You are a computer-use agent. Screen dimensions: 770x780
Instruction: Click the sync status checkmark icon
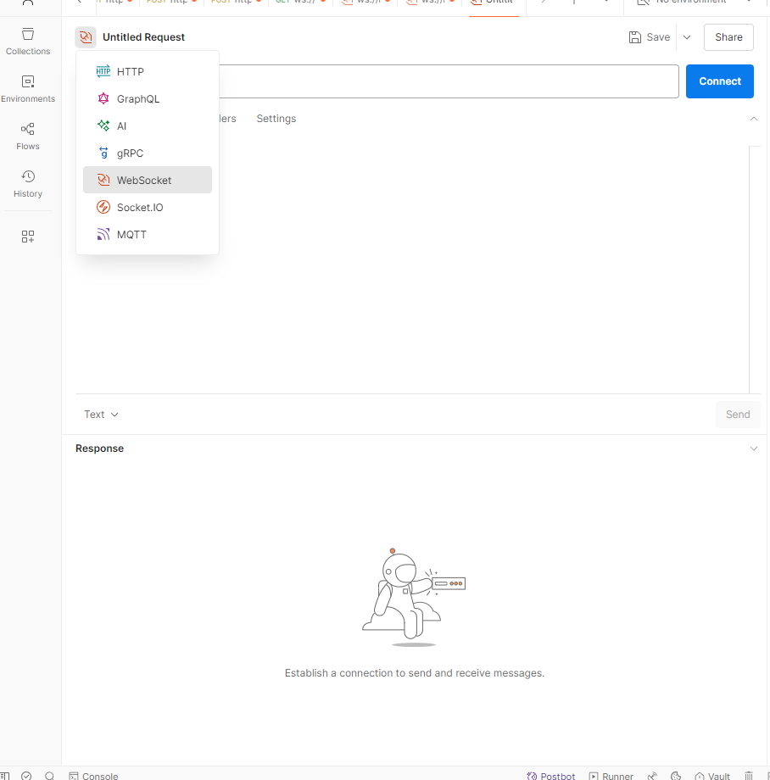tap(26, 776)
